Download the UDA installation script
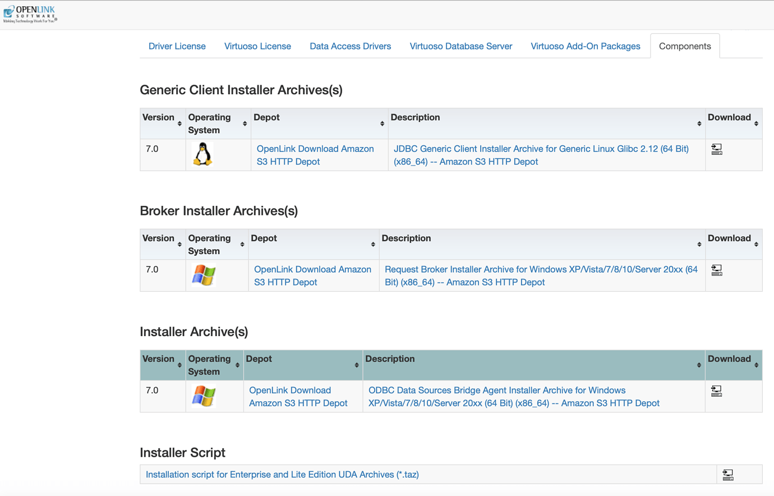The image size is (774, 496). (x=727, y=475)
